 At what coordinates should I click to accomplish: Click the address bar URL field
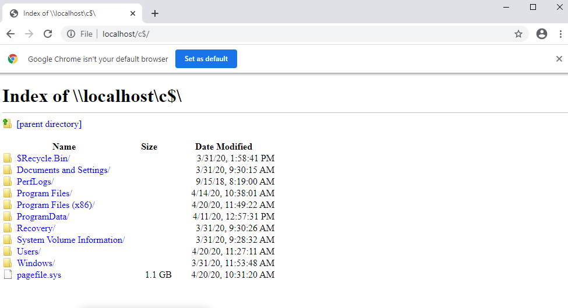(304, 34)
